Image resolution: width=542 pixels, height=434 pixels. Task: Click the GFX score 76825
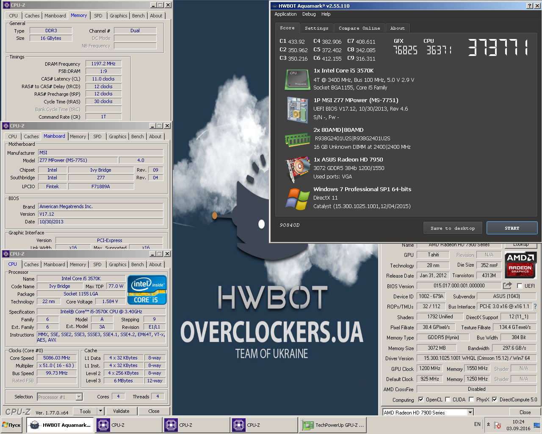[x=405, y=50]
